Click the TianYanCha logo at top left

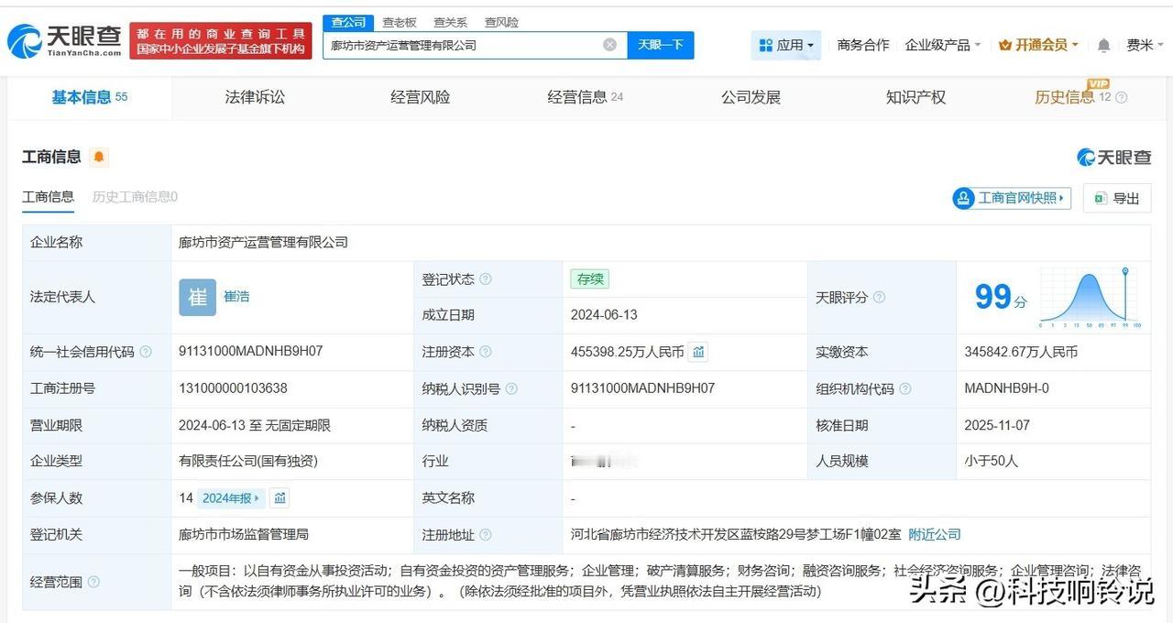pyautogui.click(x=64, y=40)
